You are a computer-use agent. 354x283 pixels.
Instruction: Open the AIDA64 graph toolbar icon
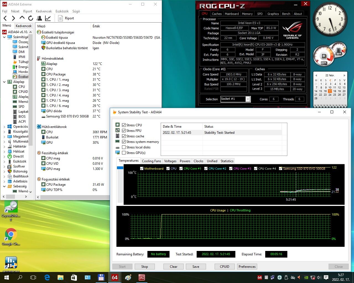(48, 18)
